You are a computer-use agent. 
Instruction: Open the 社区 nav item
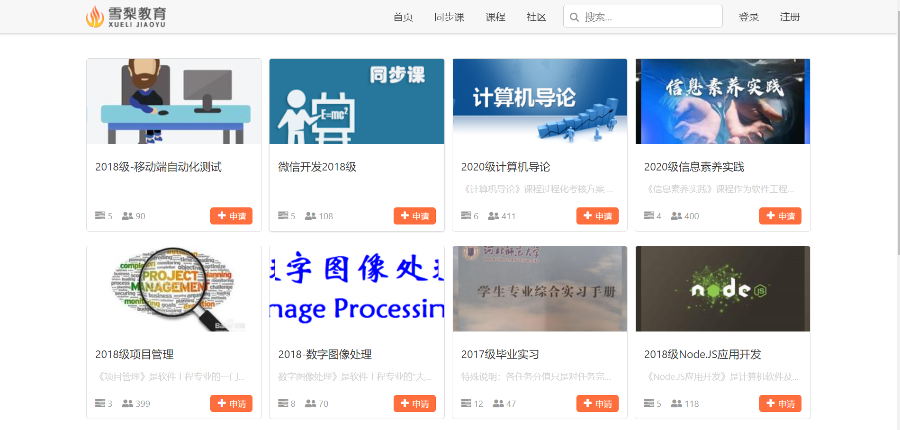pyautogui.click(x=536, y=17)
